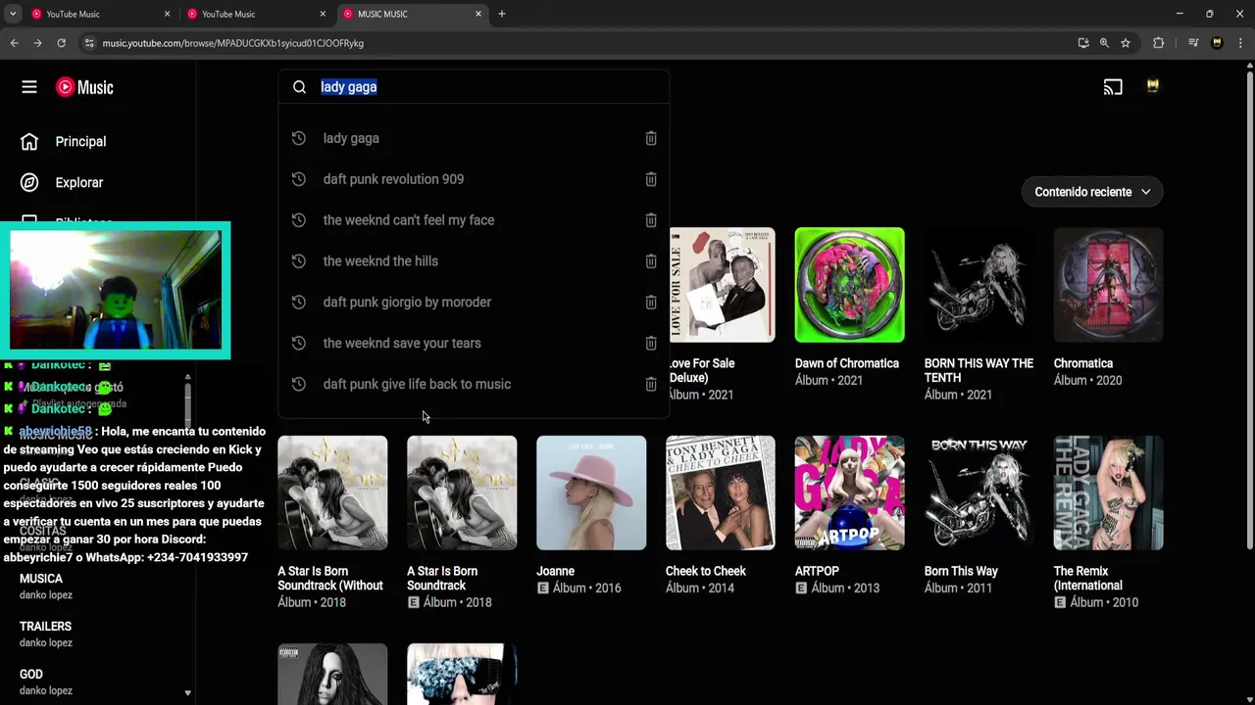1255x705 pixels.
Task: Open 'Dawn of Chromatica' album cover
Action: (x=850, y=285)
